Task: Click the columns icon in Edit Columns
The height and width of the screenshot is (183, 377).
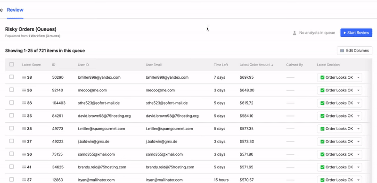Action: click(342, 50)
